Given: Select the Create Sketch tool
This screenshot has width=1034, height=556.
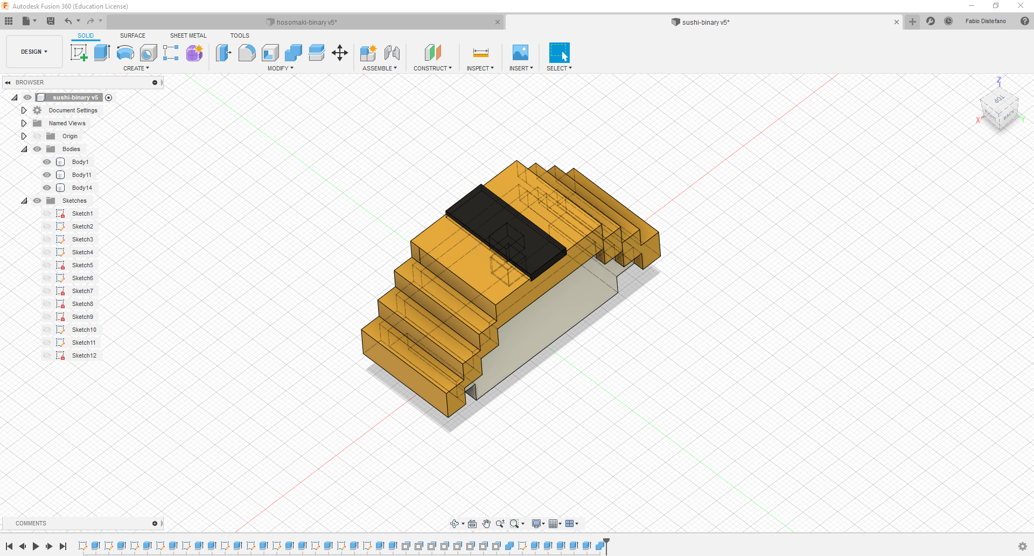Looking at the screenshot, I should (79, 53).
